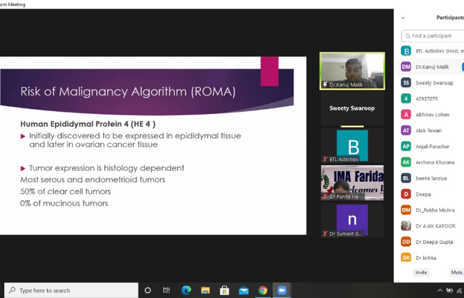Open Task View on the taskbar

point(166,290)
